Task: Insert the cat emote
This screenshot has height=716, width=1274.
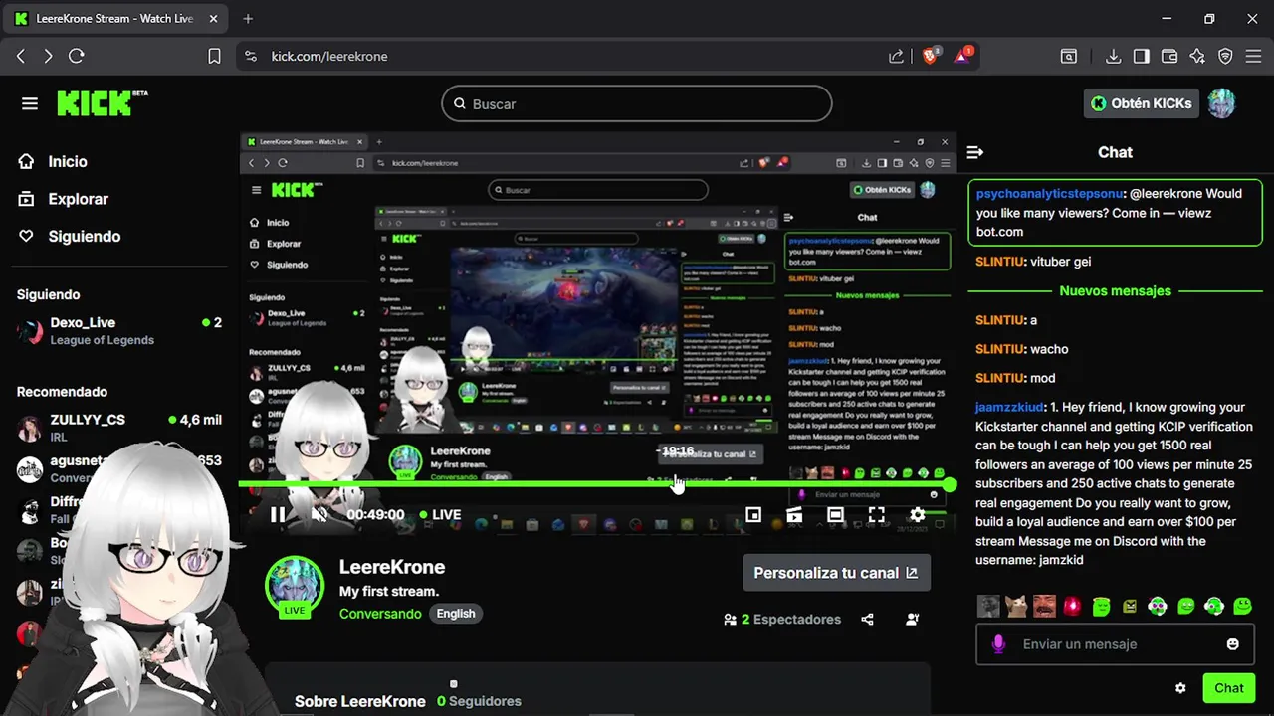Action: point(1016,606)
